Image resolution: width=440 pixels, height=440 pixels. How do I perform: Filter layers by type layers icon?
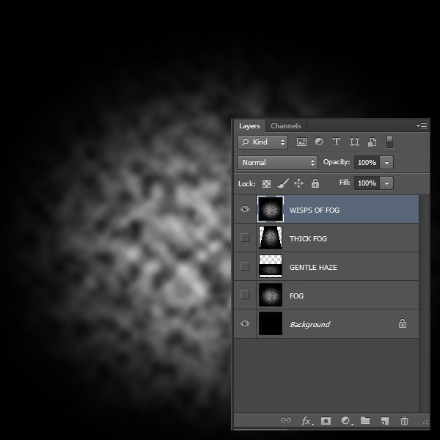pos(337,142)
